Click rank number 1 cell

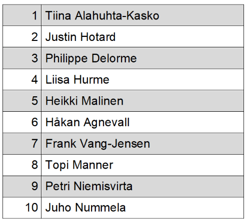(x=22, y=15)
